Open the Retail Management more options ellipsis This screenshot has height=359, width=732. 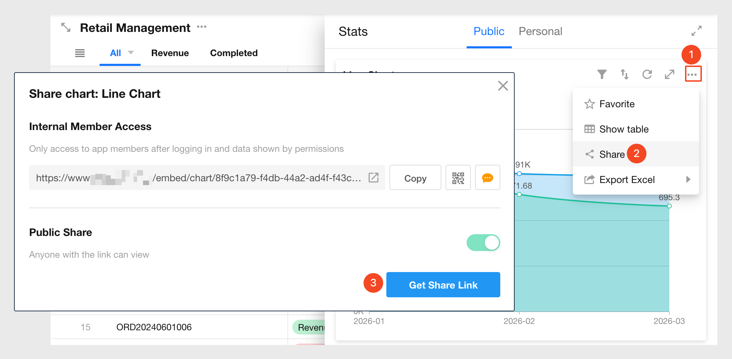pyautogui.click(x=202, y=27)
